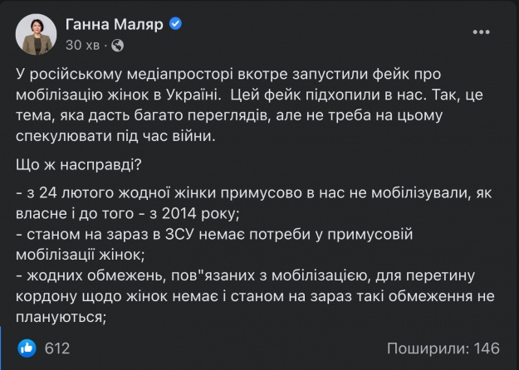Click the blue verified badge
Image resolution: width=519 pixels, height=370 pixels.
coord(175,25)
